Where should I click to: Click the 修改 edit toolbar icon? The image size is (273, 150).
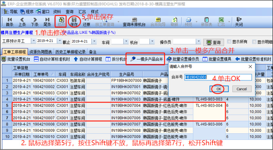pyautogui.click(x=61, y=22)
